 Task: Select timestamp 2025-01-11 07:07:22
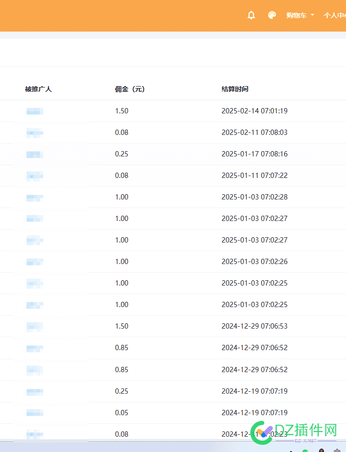[x=255, y=176]
